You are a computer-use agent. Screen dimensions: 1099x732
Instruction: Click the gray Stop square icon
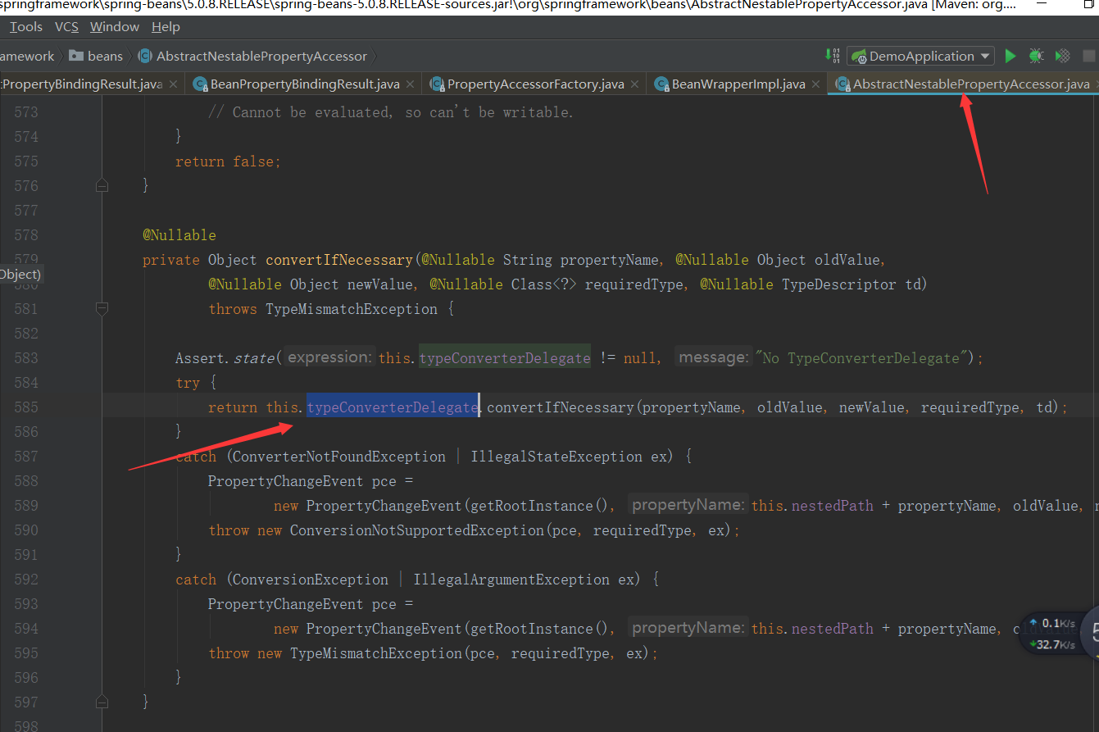click(1089, 56)
